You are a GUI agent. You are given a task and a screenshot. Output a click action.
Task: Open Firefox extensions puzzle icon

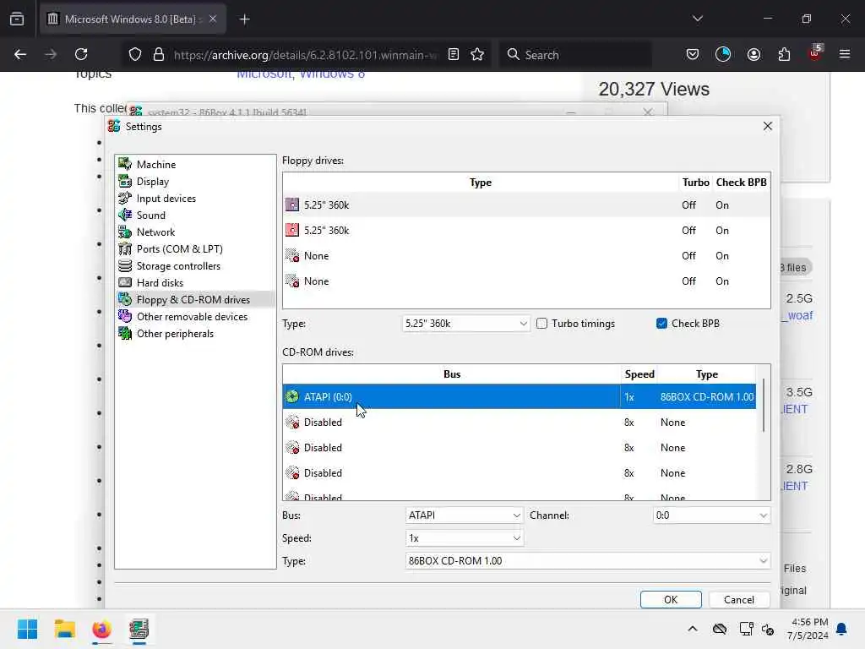[x=784, y=54]
